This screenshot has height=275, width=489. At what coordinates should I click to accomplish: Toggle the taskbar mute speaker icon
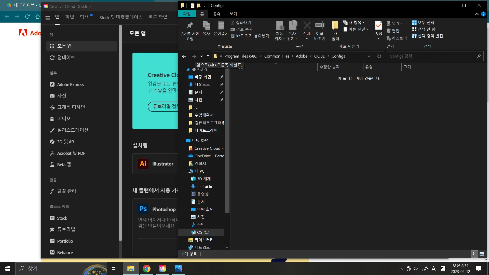(416, 269)
